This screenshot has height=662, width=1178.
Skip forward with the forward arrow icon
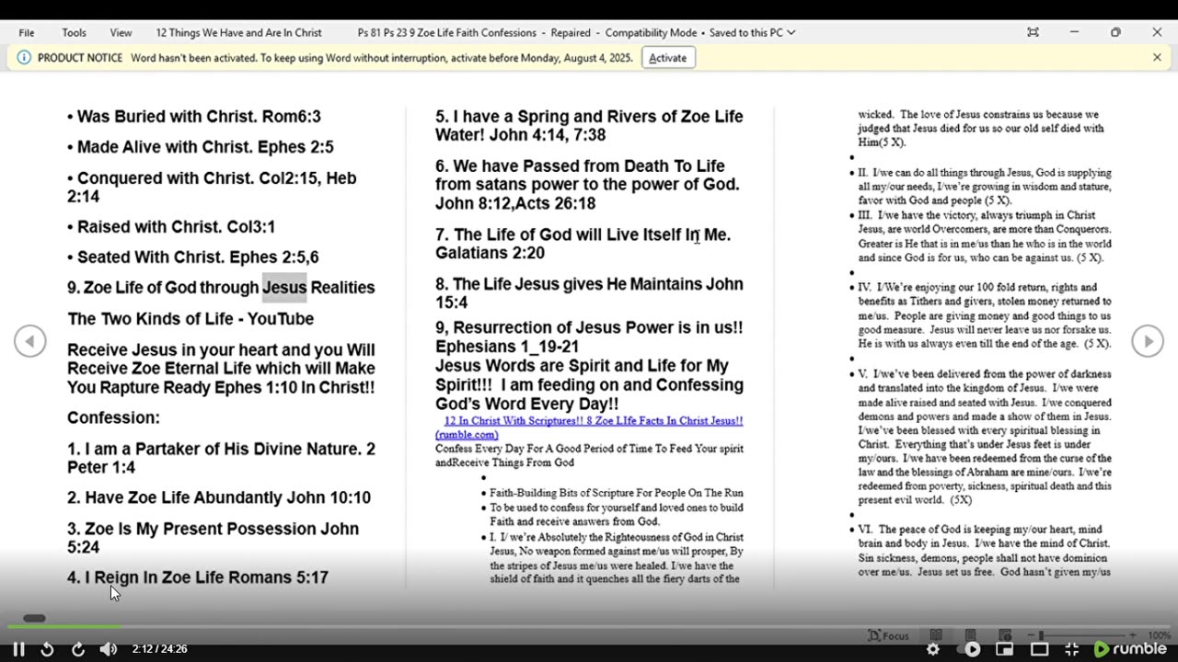click(78, 649)
